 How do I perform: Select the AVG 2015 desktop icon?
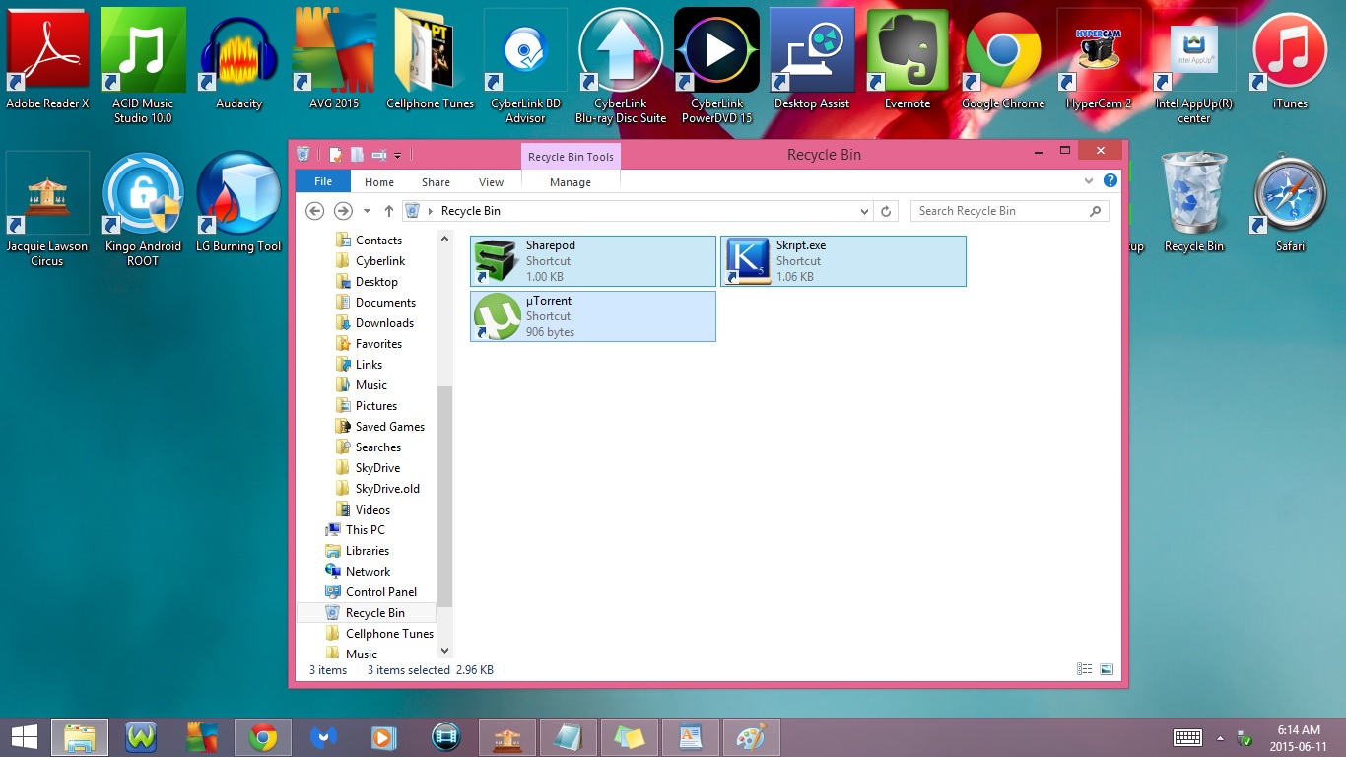pyautogui.click(x=334, y=60)
